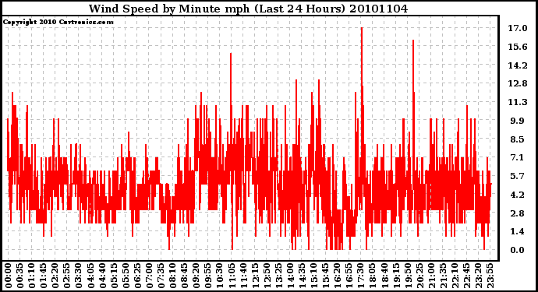
Task: Click the 14.2 y-axis label
Action: coord(518,65)
